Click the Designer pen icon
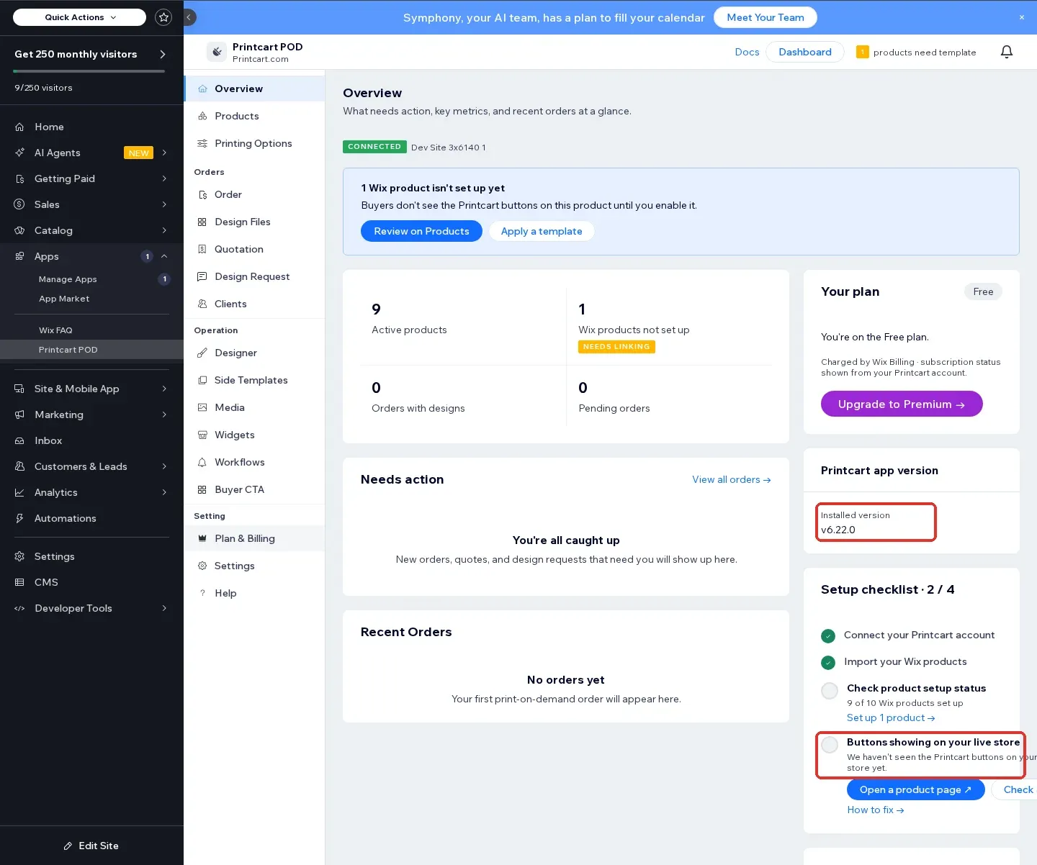The height and width of the screenshot is (865, 1037). (202, 353)
